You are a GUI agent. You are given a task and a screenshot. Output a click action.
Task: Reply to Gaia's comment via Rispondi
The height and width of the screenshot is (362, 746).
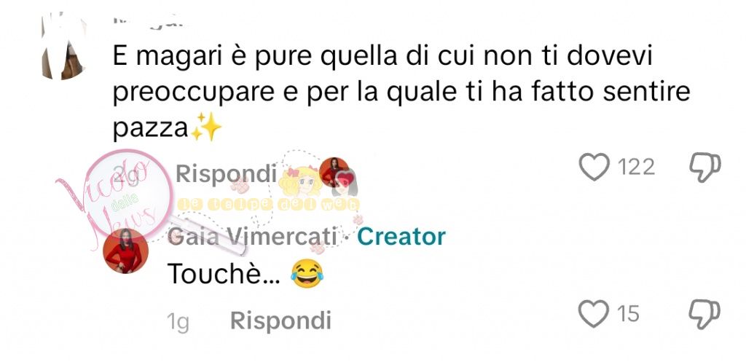click(x=280, y=320)
